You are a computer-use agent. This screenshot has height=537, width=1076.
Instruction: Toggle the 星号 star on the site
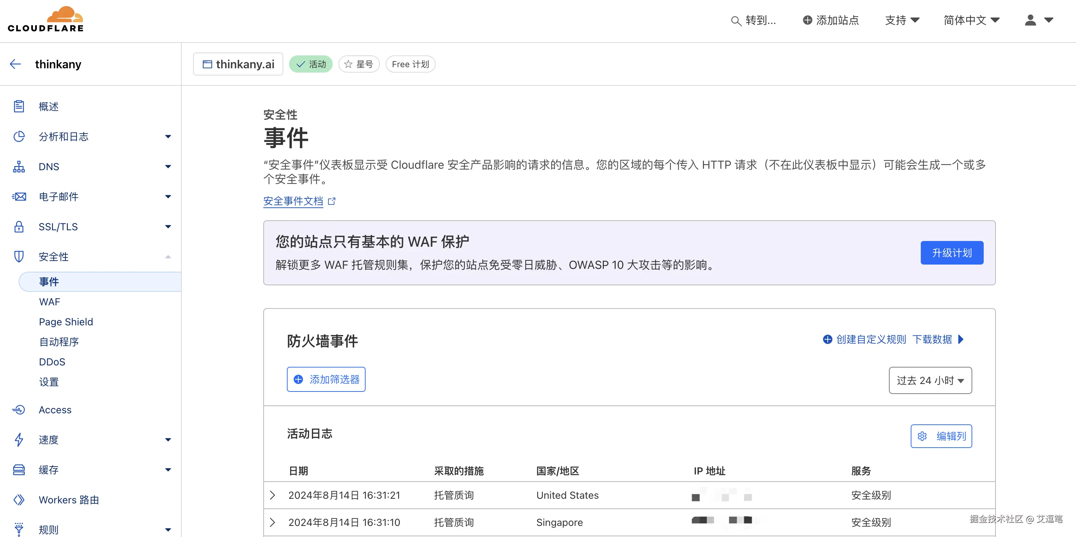[359, 64]
